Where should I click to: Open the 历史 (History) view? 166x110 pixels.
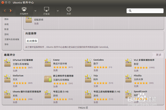click(69, 11)
